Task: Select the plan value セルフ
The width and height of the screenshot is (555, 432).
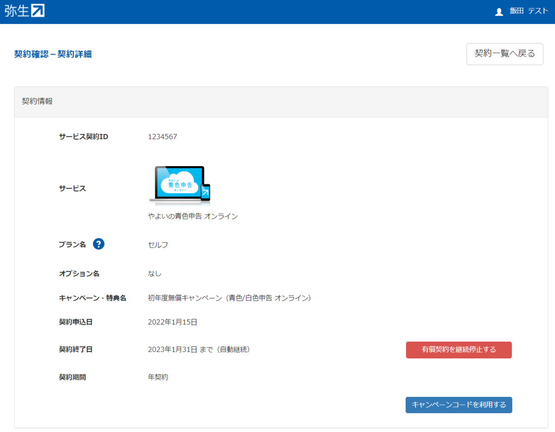Action: click(158, 245)
